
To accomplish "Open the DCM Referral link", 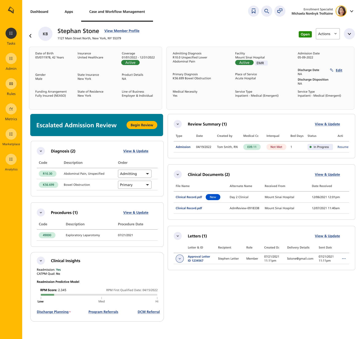I will [149, 312].
